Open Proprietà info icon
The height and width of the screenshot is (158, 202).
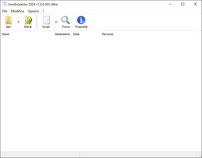click(x=81, y=20)
